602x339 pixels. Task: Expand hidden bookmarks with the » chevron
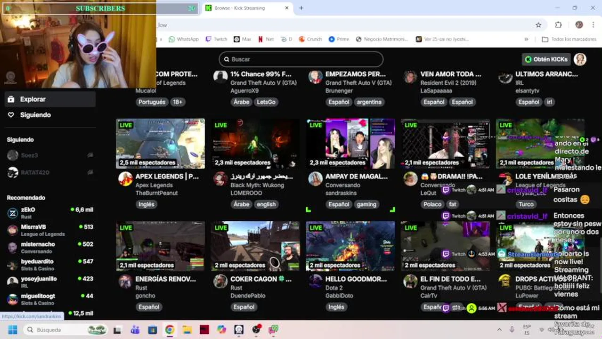[526, 39]
